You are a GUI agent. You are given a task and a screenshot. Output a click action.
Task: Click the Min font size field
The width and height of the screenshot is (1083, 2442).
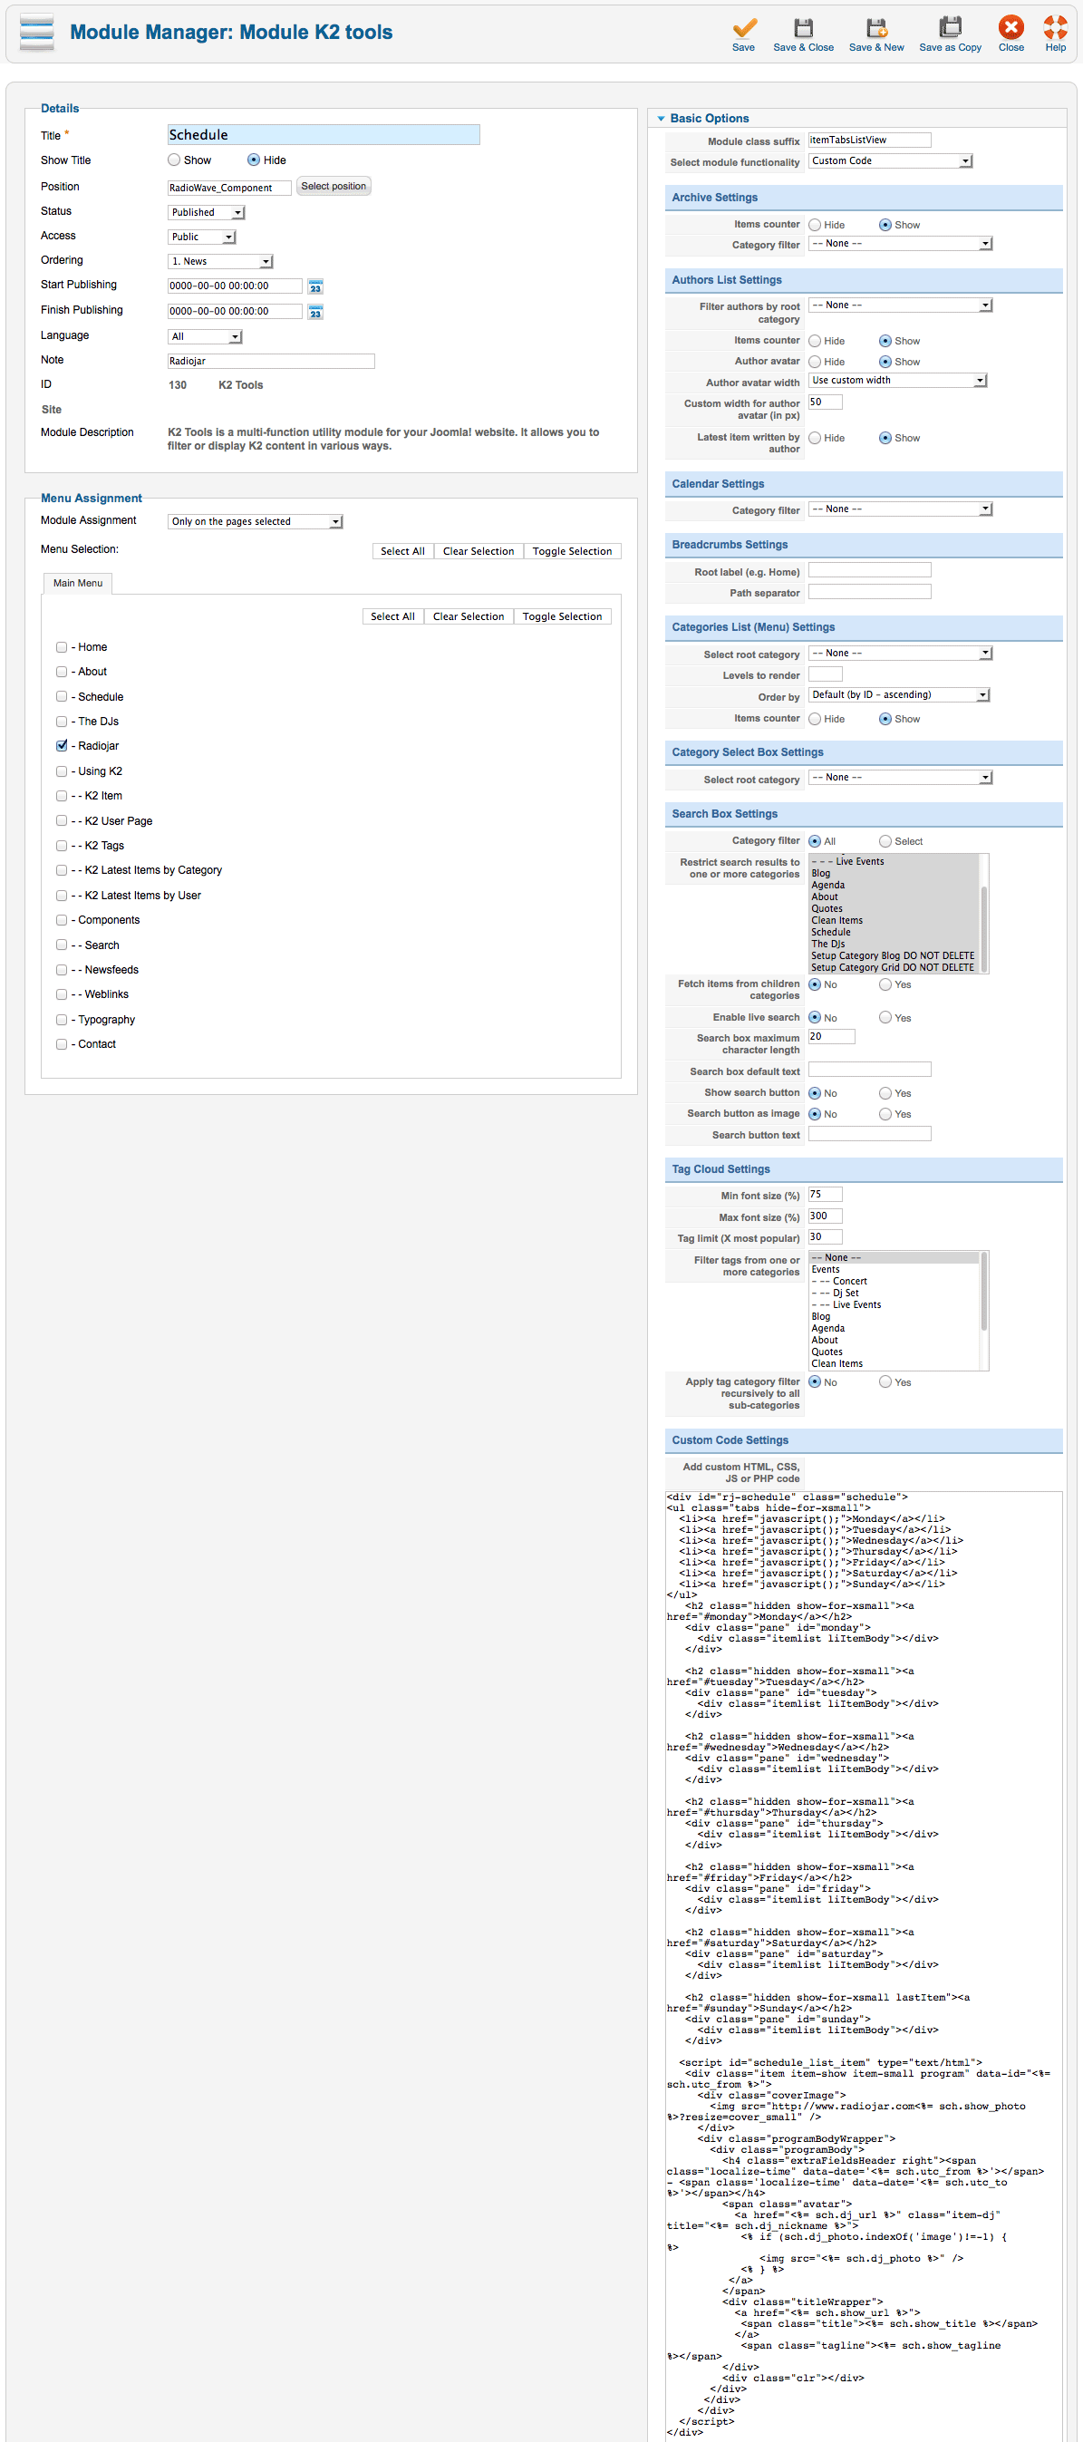point(826,1196)
